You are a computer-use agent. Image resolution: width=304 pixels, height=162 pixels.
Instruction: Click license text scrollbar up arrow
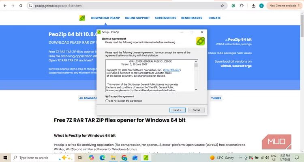coord(196,61)
